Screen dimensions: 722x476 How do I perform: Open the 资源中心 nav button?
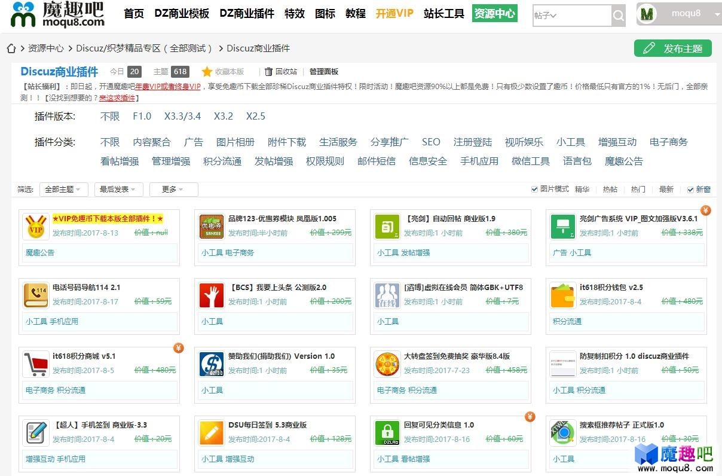(x=494, y=13)
